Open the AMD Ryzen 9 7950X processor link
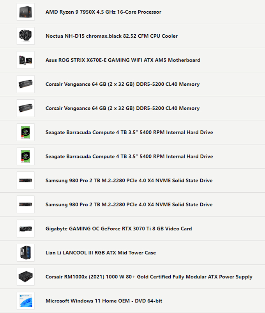This screenshot has height=313, width=265. click(x=103, y=12)
